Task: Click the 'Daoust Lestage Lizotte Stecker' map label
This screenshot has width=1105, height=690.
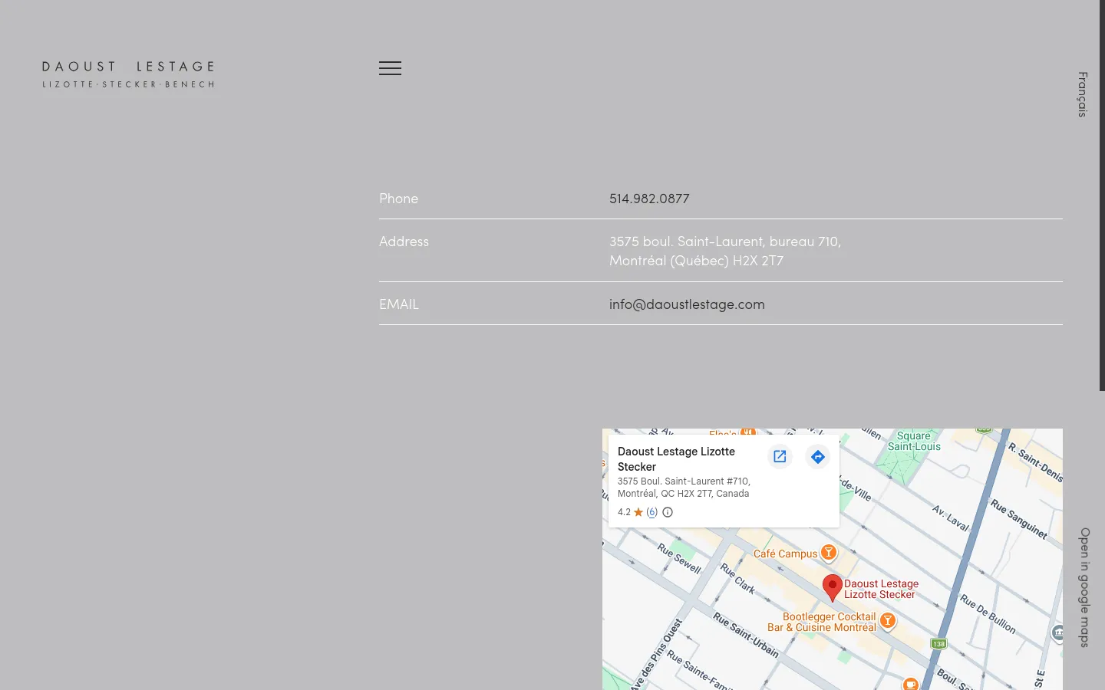Action: pyautogui.click(x=881, y=589)
